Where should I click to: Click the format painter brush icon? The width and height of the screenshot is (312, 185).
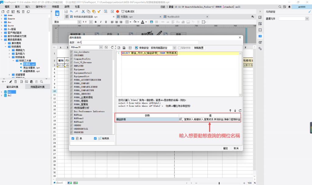(99, 12)
